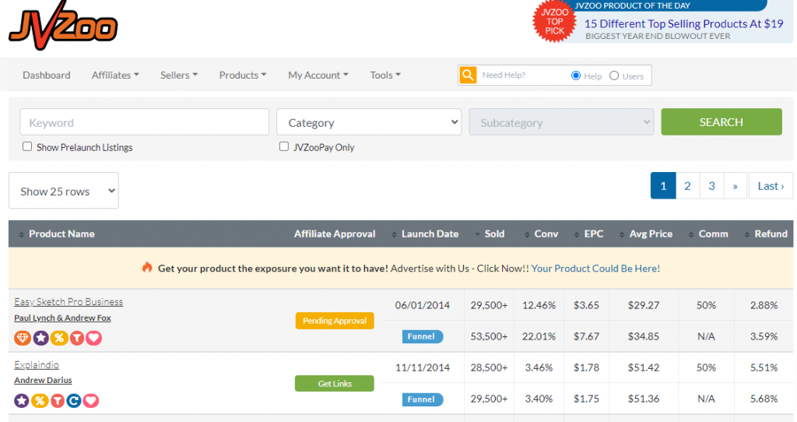Click the JVZoo Top Pick red badge

[x=554, y=21]
